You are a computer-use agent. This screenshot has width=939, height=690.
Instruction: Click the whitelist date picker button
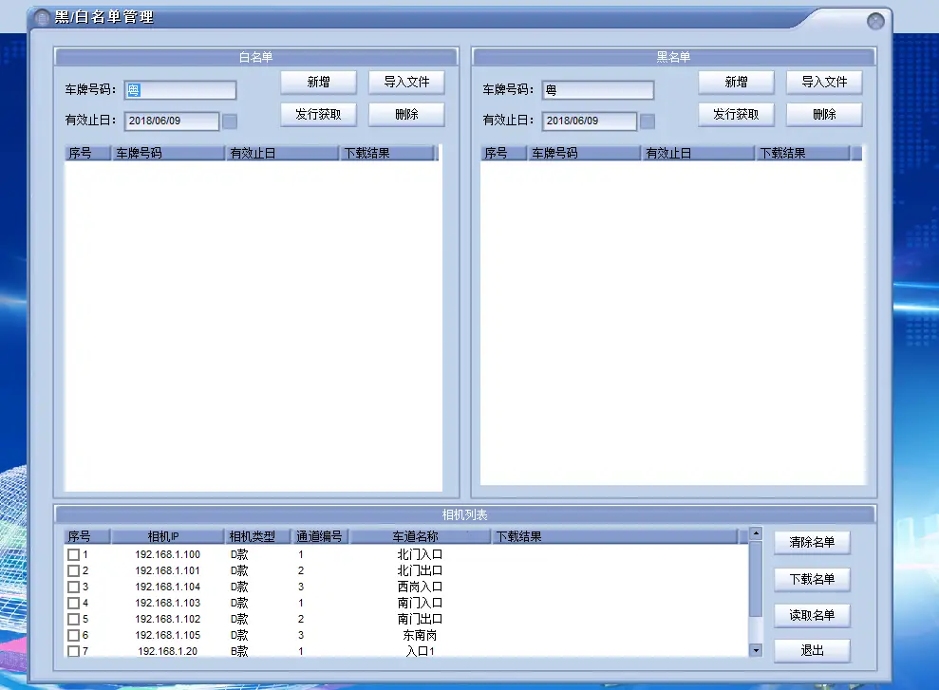pyautogui.click(x=229, y=121)
